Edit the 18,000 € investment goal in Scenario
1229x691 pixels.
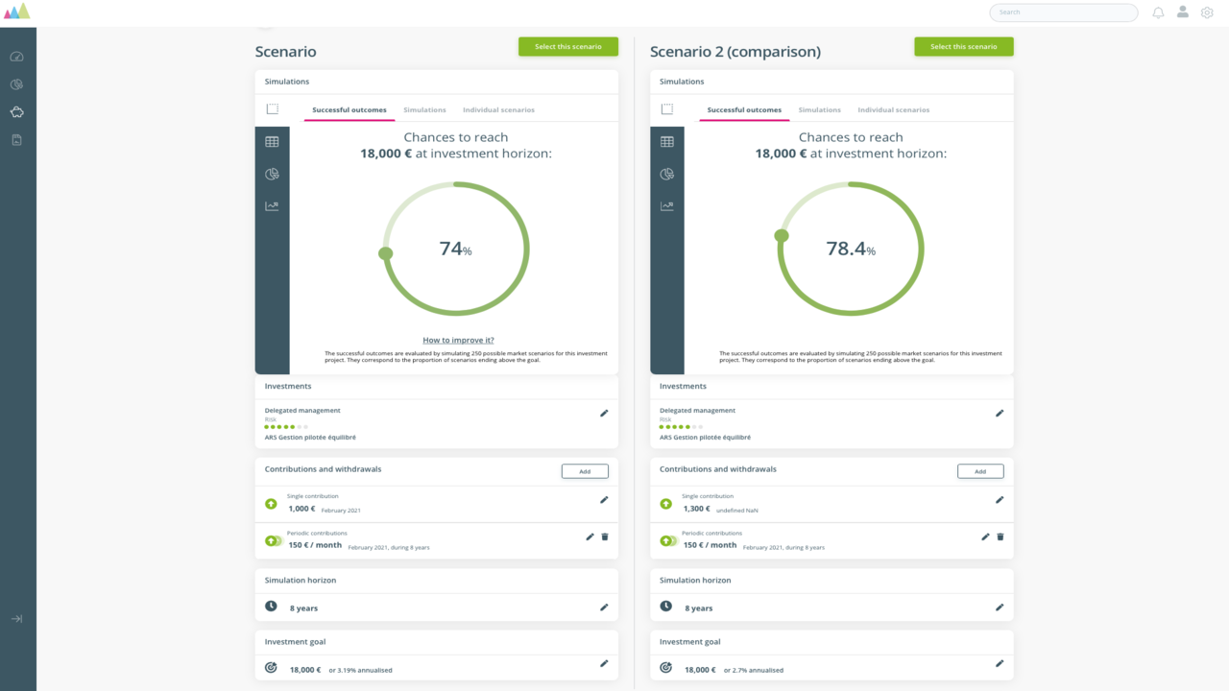coord(604,663)
